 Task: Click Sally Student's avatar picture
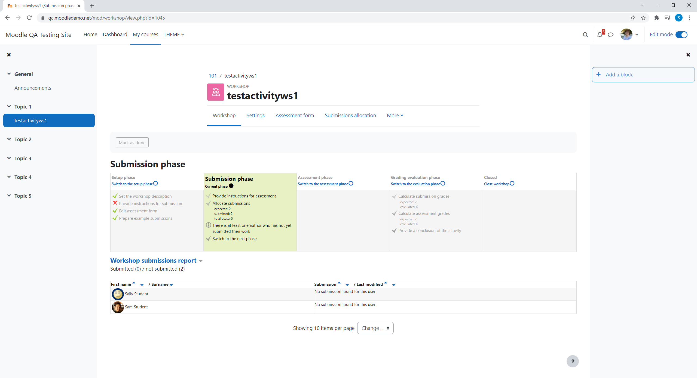[118, 294]
